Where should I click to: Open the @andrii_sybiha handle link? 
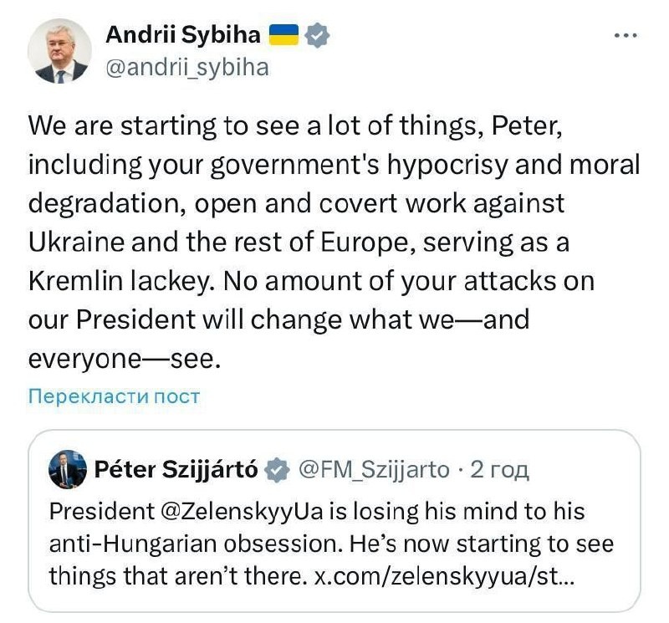tap(187, 68)
